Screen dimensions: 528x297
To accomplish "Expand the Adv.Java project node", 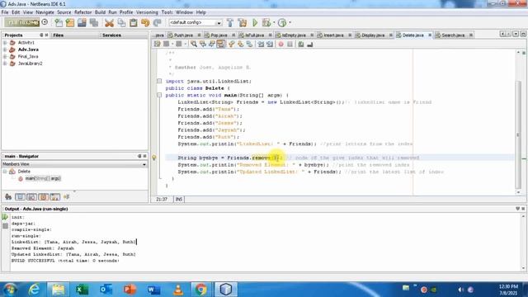I will (x=5, y=49).
